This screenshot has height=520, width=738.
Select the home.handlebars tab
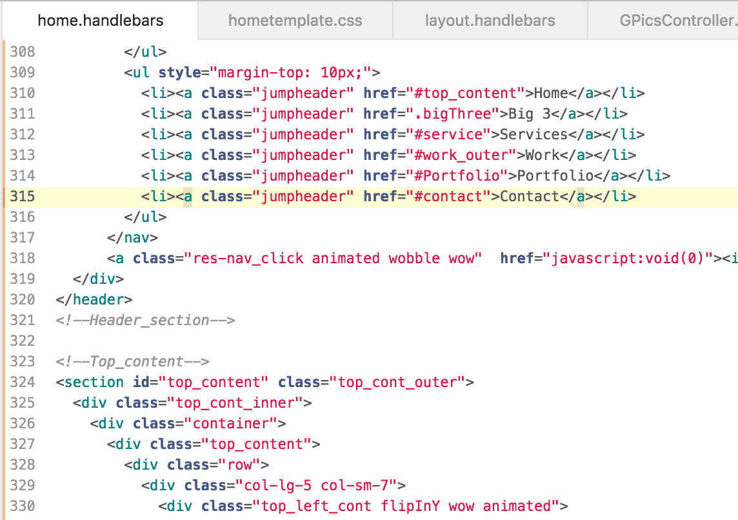100,20
